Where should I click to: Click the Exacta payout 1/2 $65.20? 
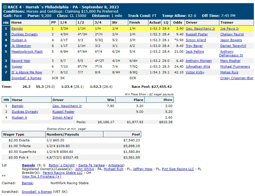click(55, 140)
